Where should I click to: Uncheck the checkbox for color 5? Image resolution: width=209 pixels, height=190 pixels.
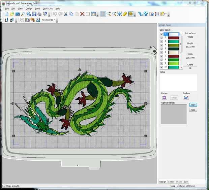161,49
